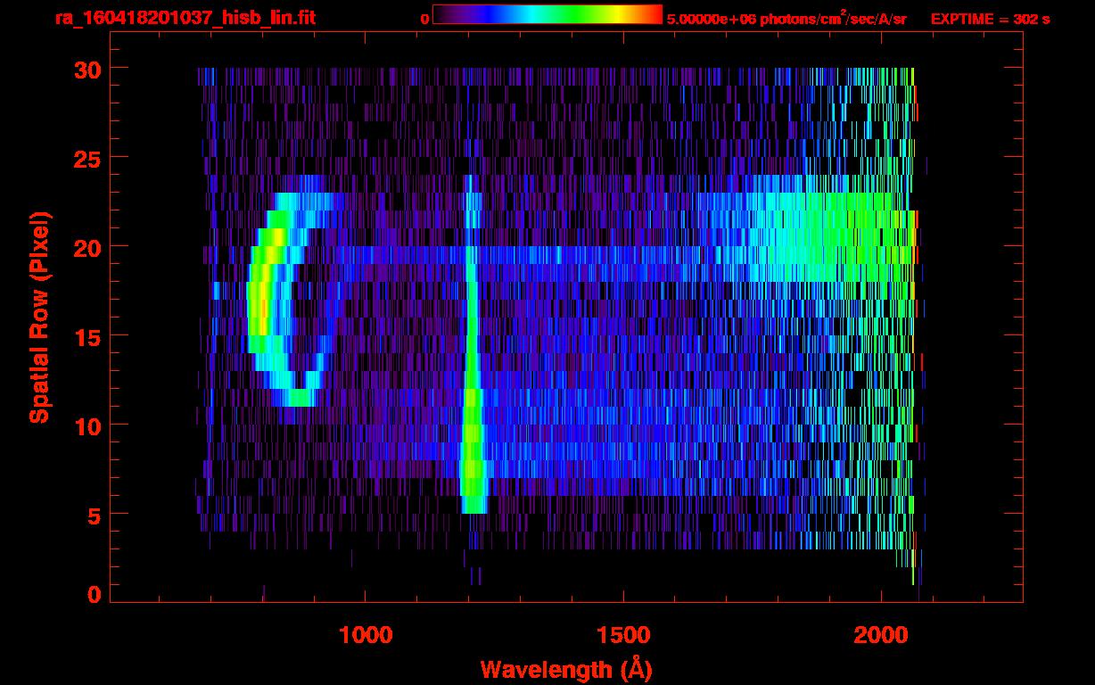Image resolution: width=1095 pixels, height=685 pixels.
Task: Select the EXPTIME = 302 s text
Action: coord(990,19)
